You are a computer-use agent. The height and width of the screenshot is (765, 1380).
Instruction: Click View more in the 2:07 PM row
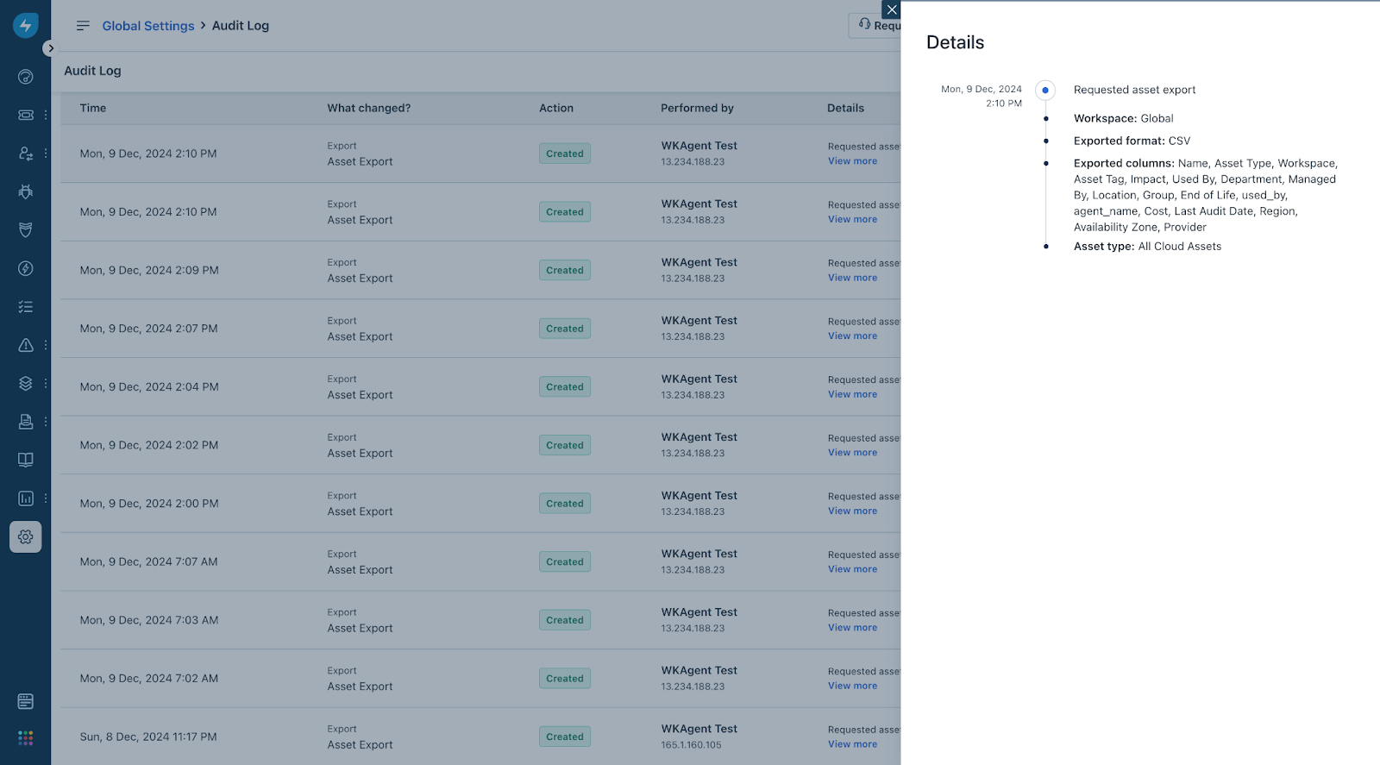pos(852,336)
